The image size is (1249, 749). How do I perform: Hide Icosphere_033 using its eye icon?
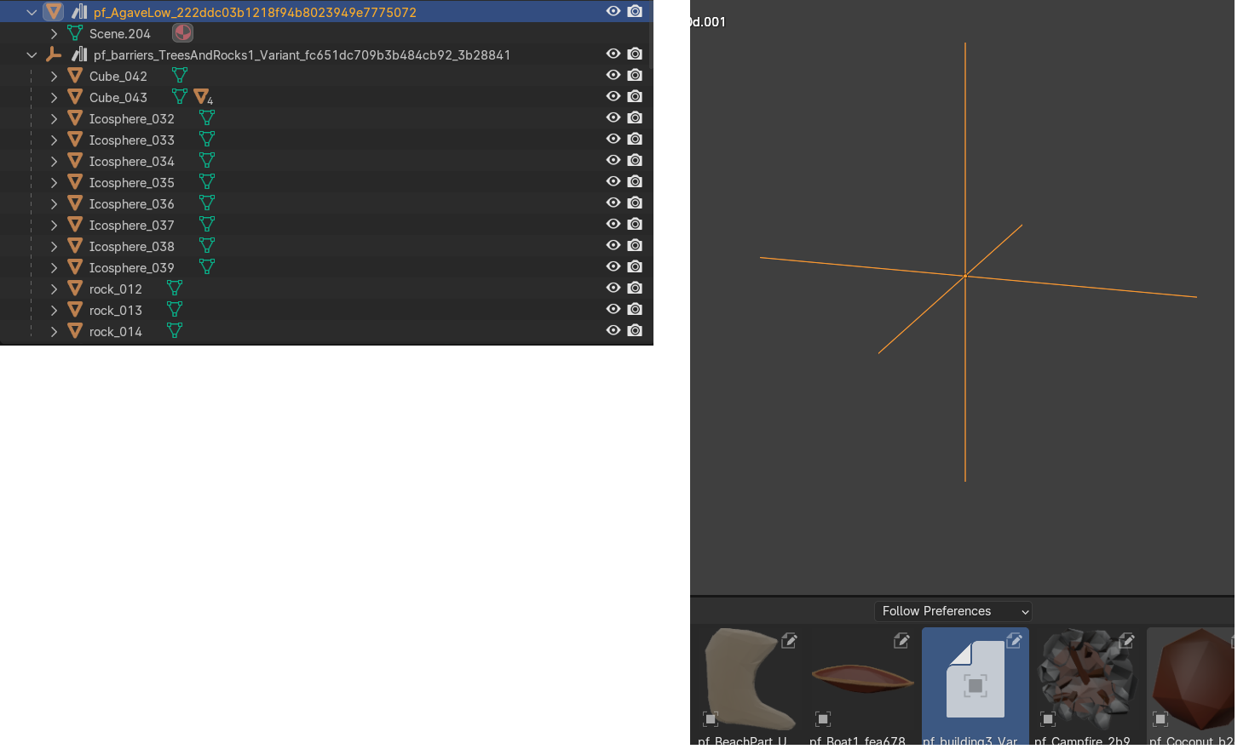coord(613,139)
